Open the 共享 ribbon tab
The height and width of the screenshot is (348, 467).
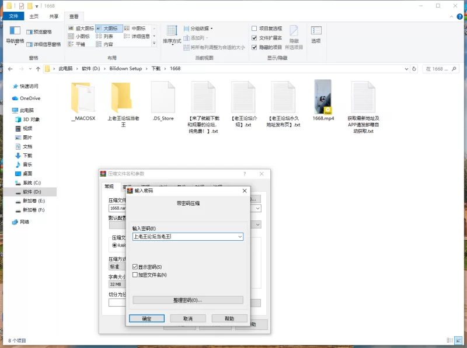53,16
